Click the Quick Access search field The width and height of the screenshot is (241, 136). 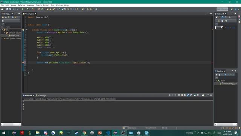(x=222, y=9)
